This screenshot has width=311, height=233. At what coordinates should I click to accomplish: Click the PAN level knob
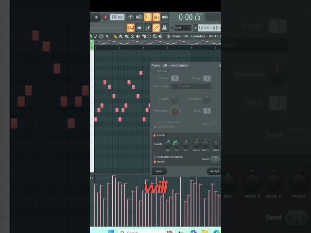coord(168,144)
